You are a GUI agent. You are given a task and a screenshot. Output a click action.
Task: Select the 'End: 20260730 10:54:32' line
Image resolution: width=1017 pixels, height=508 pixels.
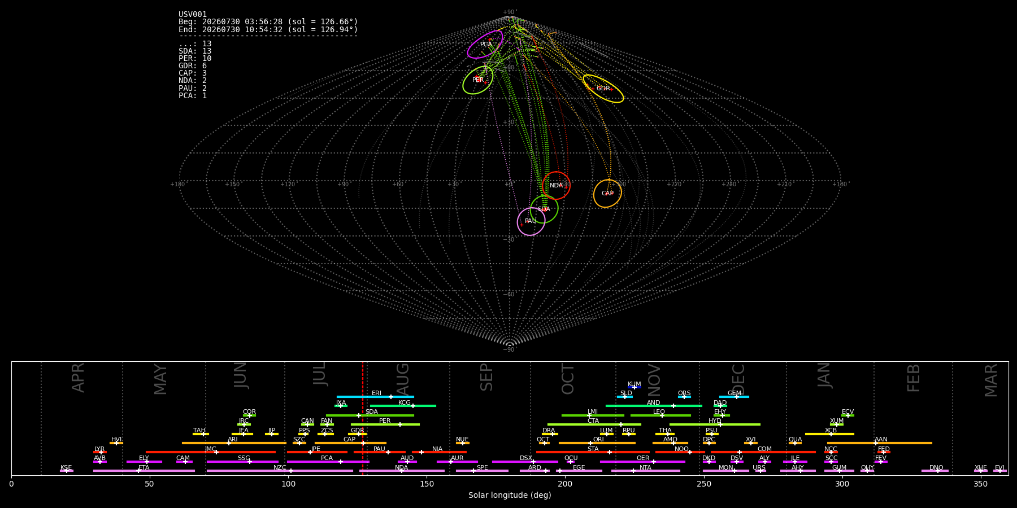[268, 29]
